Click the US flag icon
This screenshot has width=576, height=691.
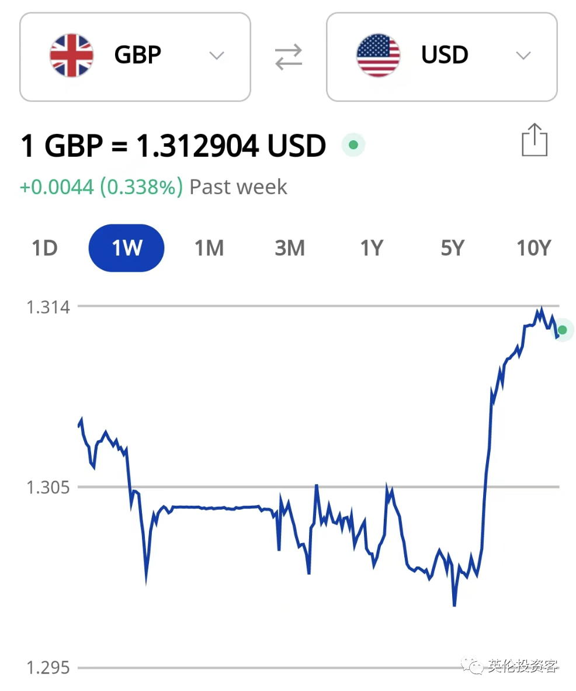[x=378, y=56]
